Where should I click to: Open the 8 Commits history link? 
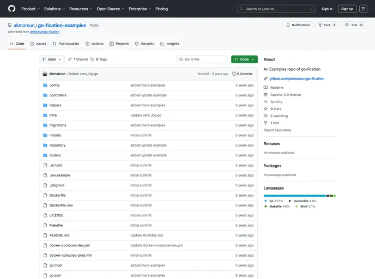242,74
